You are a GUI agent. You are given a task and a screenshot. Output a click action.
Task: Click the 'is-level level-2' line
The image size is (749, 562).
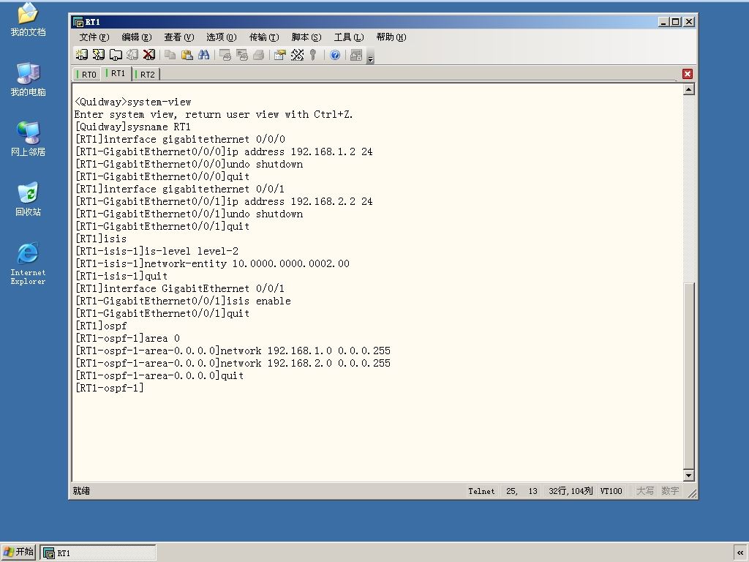click(x=157, y=251)
